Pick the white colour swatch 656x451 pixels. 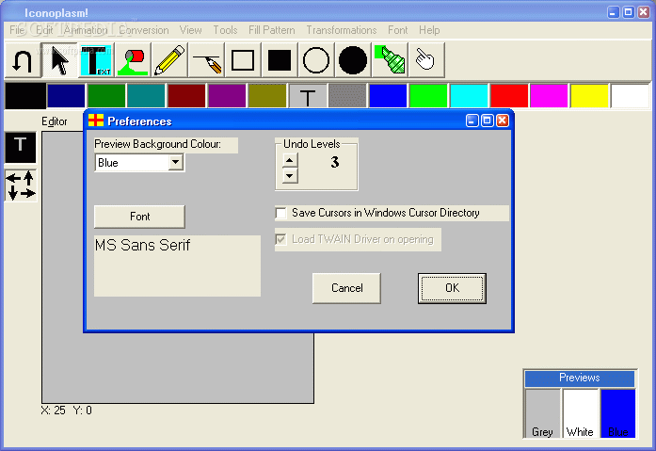630,96
